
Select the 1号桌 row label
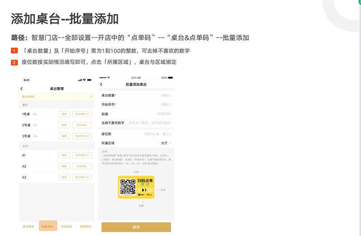26,114
